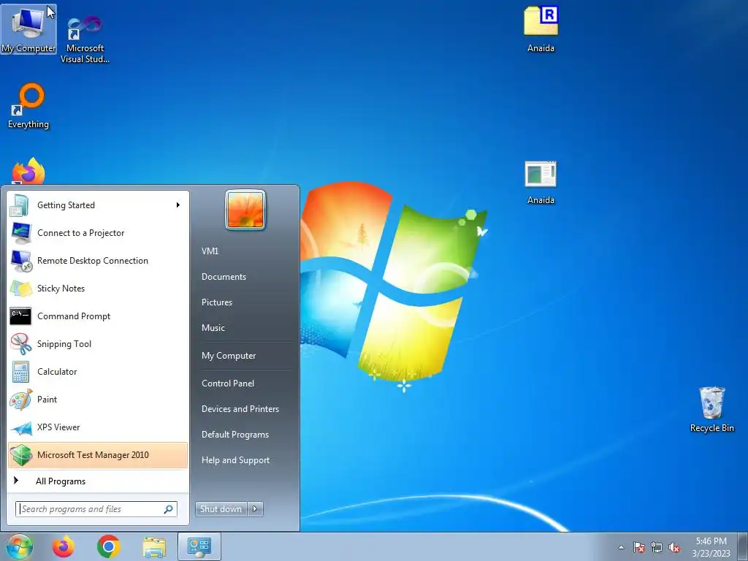This screenshot has width=748, height=561.
Task: Open Music from Start menu
Action: coord(213,328)
